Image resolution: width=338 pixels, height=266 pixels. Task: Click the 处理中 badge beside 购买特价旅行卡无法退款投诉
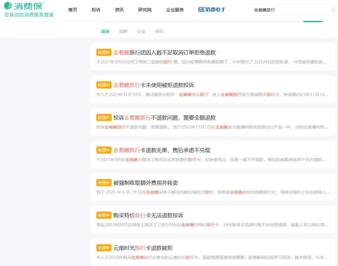tap(104, 215)
